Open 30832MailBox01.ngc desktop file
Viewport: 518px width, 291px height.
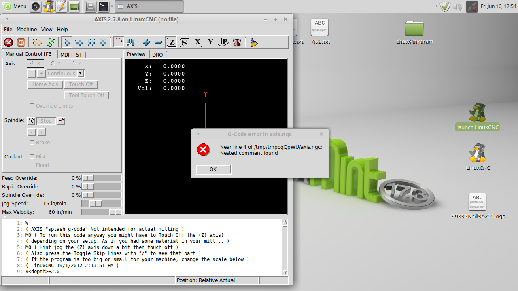point(478,207)
